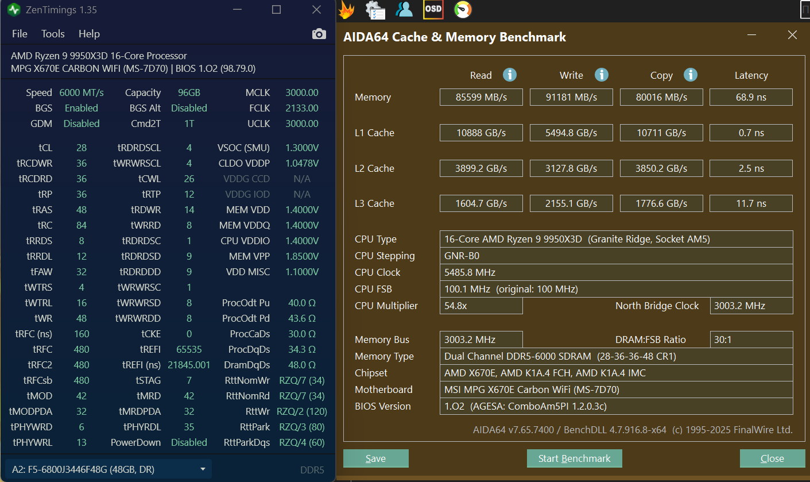Image resolution: width=810 pixels, height=482 pixels.
Task: Click the Close button in AIDA64
Action: [772, 458]
